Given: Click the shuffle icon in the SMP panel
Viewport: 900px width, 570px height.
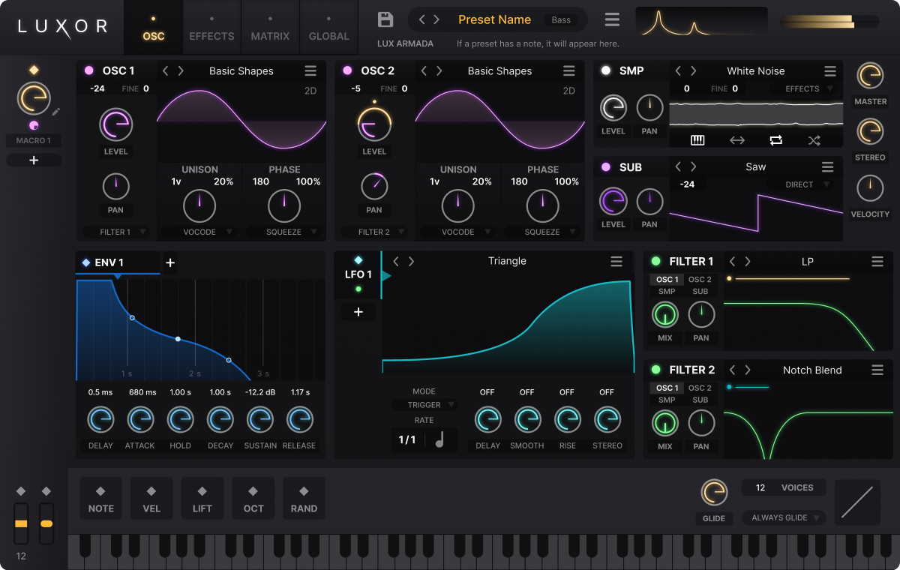Looking at the screenshot, I should (x=814, y=139).
